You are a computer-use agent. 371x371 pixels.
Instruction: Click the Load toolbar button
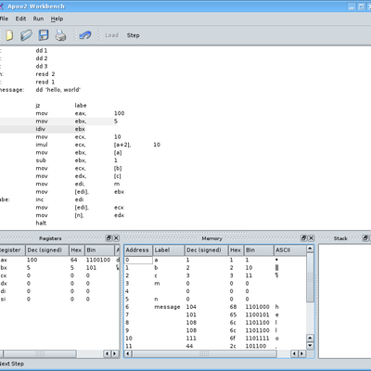(111, 35)
